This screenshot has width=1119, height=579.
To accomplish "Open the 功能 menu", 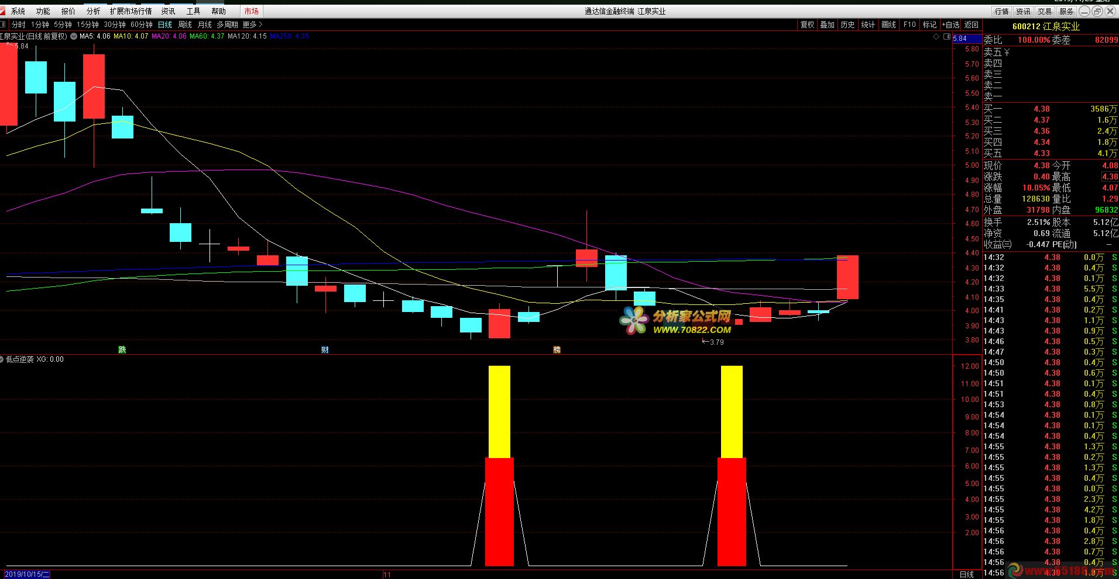I will tap(43, 11).
